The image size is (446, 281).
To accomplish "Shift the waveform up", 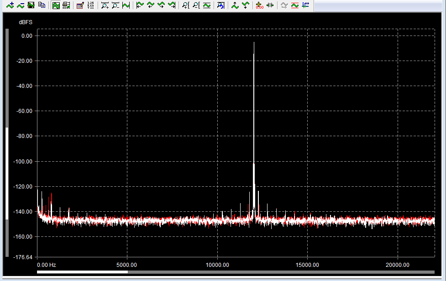I will pos(235,5).
